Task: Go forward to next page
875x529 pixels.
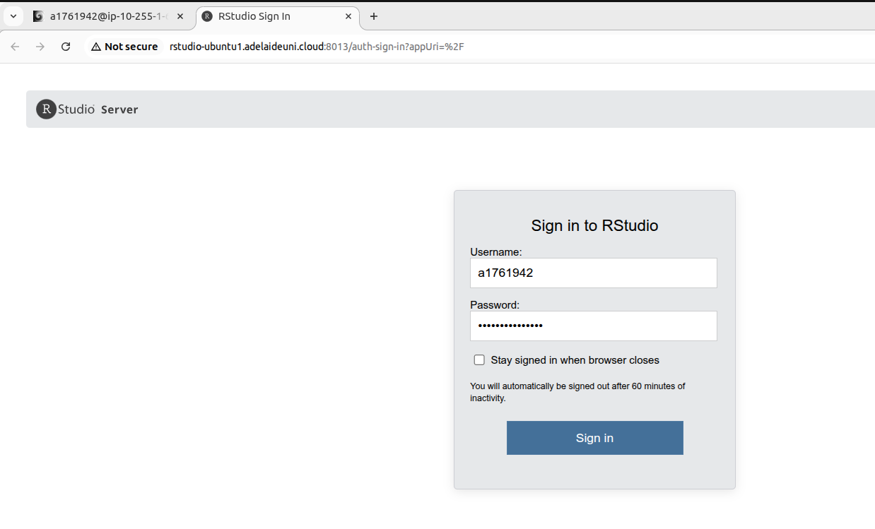Action: click(40, 47)
